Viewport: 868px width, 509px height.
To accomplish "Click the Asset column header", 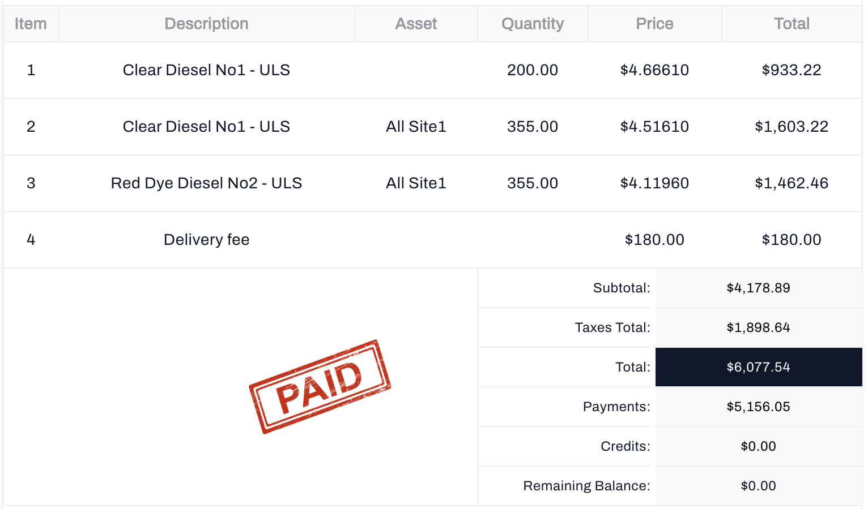I will [x=416, y=24].
